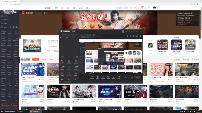Open the 永劫无间 斗鱼主播激励计划 promo thumbnail
Image resolution: width=202 pixels, height=113 pixels.
32,46
